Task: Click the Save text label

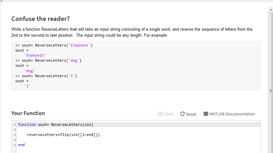Action: (169, 114)
